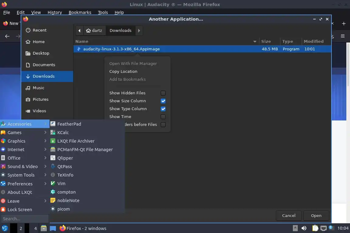Open the Firefox hamburger application menu
The image size is (350, 233).
tap(343, 36)
